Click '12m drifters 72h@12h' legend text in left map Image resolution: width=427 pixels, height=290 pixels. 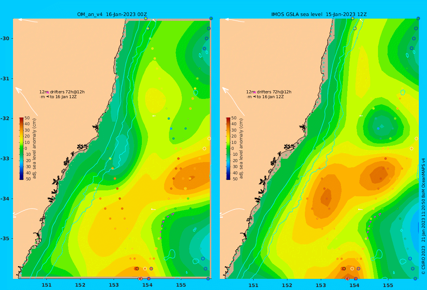coord(62,92)
